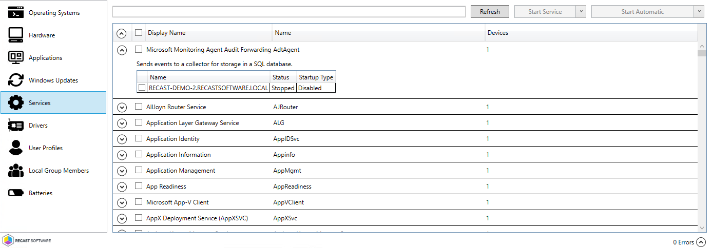The height and width of the screenshot is (248, 712).
Task: Check Microsoft Monitoring Agent Audit Forwarding checkbox
Action: tap(139, 50)
